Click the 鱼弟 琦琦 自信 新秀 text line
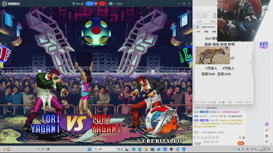This screenshot has height=153, width=273. click(x=219, y=45)
